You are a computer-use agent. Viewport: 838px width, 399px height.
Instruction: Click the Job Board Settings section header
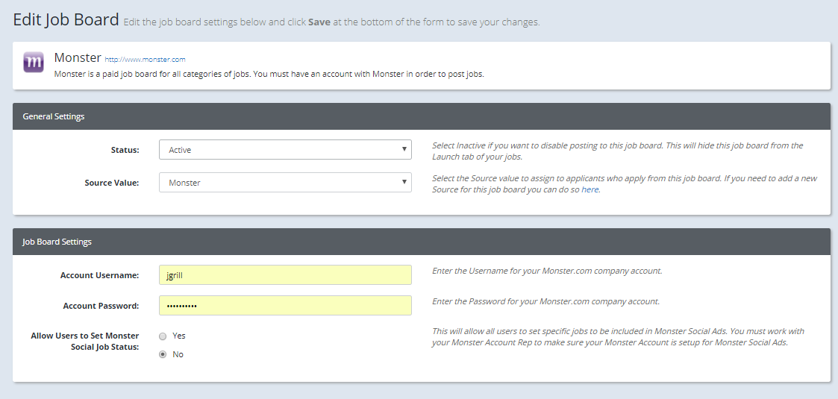(57, 242)
